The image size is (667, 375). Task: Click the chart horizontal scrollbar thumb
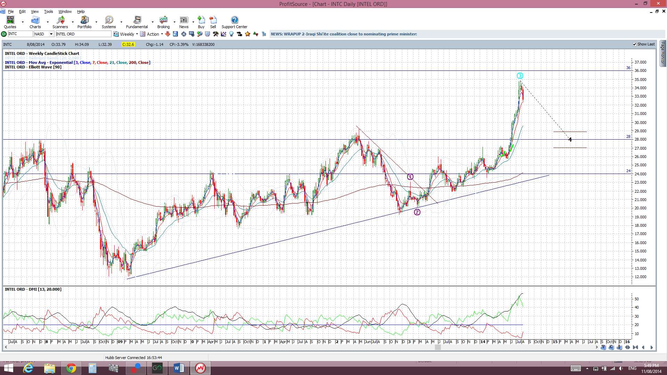pyautogui.click(x=438, y=347)
